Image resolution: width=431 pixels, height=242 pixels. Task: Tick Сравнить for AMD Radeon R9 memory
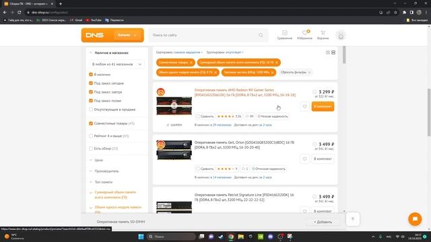[198, 116]
